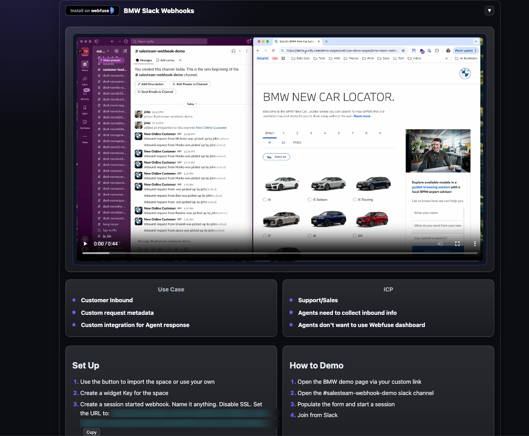Play the demo video
Image resolution: width=529 pixels, height=436 pixels.
[x=85, y=244]
